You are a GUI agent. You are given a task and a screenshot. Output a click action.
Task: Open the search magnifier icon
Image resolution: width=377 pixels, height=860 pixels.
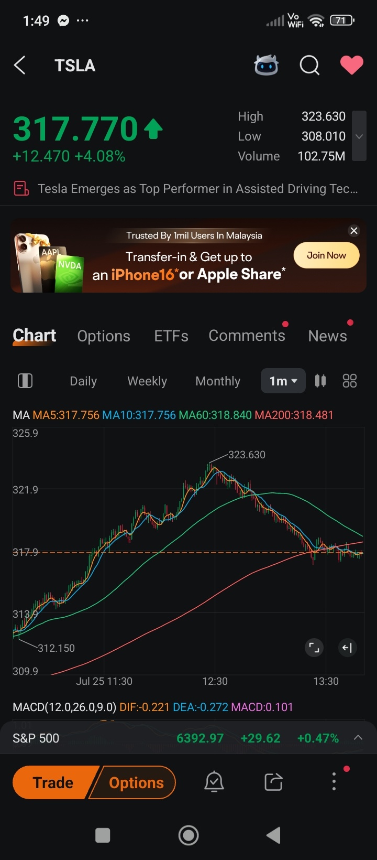coord(309,66)
